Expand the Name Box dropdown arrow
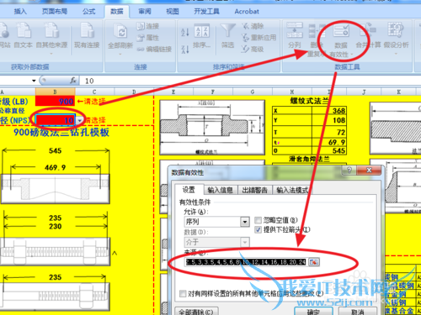The height and width of the screenshot is (315, 421). [34, 81]
